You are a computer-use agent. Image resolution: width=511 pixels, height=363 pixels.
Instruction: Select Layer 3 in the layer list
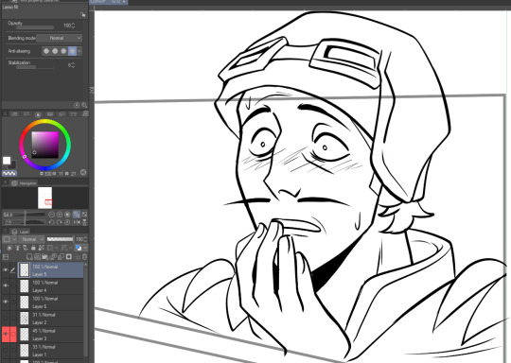point(50,335)
